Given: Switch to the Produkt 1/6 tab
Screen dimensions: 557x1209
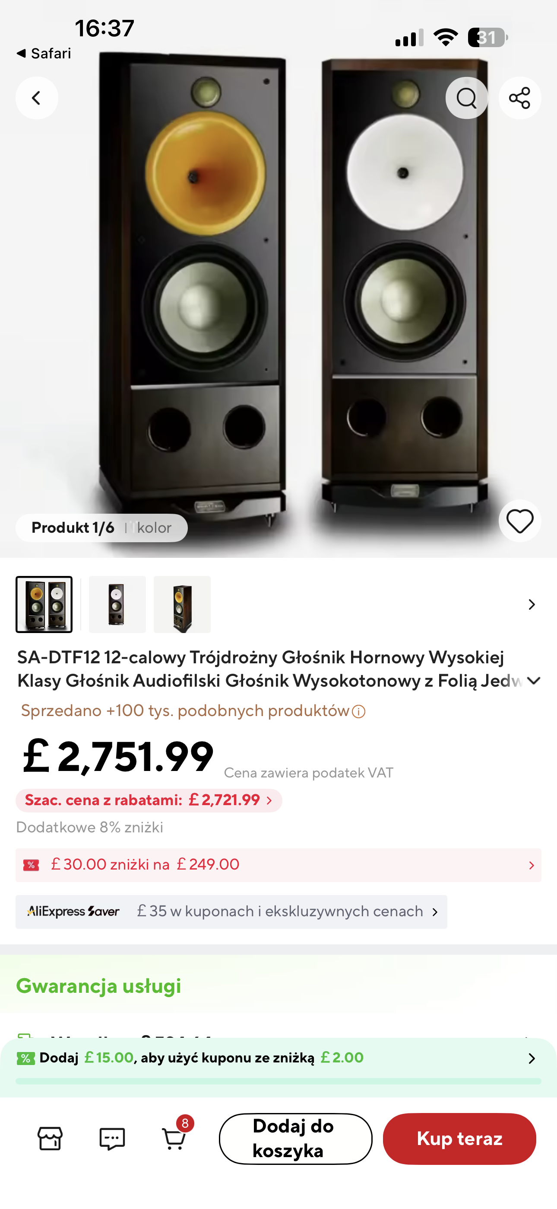Looking at the screenshot, I should tap(73, 528).
